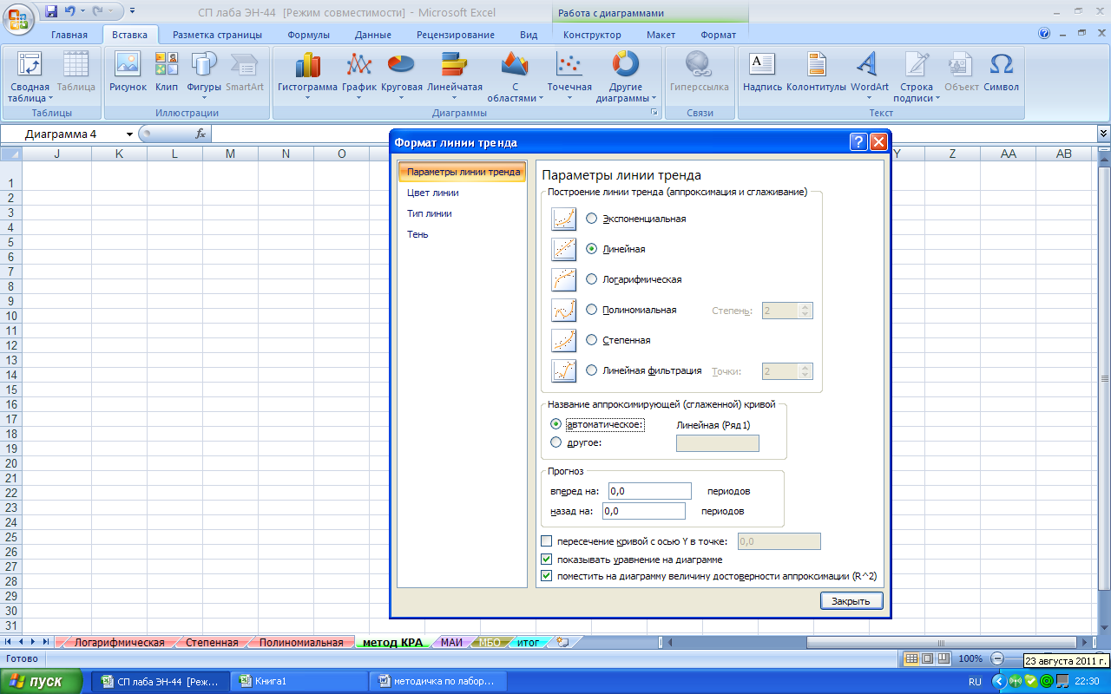Open the Конструктор chart tools tab
Viewport: 1111px width, 694px height.
[592, 35]
